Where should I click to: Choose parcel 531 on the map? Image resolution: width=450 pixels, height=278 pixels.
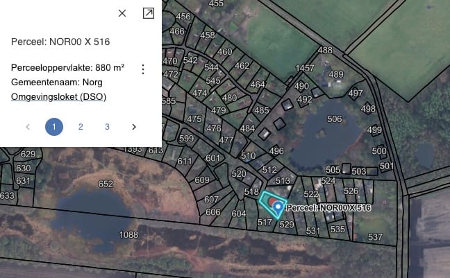[313, 231]
